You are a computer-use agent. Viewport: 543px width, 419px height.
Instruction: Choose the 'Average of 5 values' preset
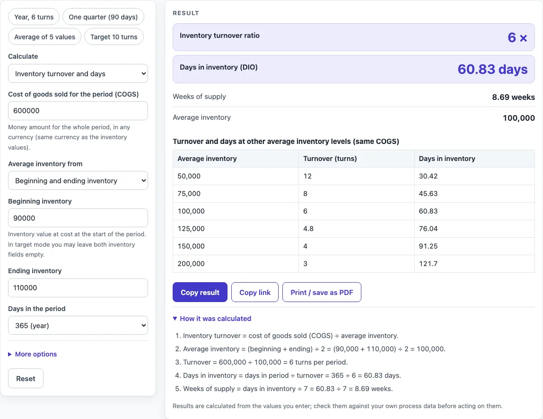(44, 37)
